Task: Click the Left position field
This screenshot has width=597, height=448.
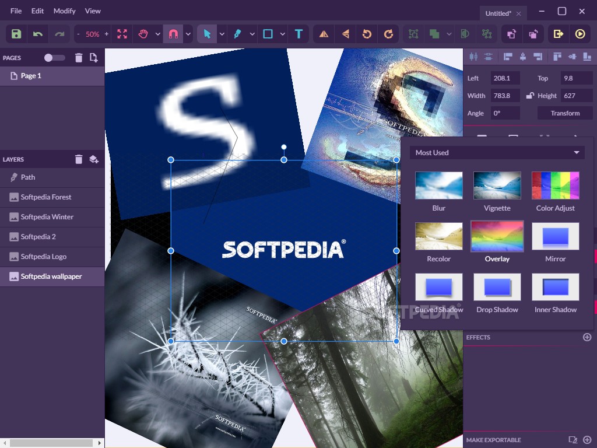Action: coord(505,78)
